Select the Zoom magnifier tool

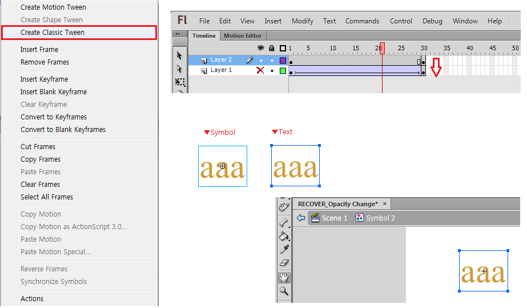click(x=284, y=291)
